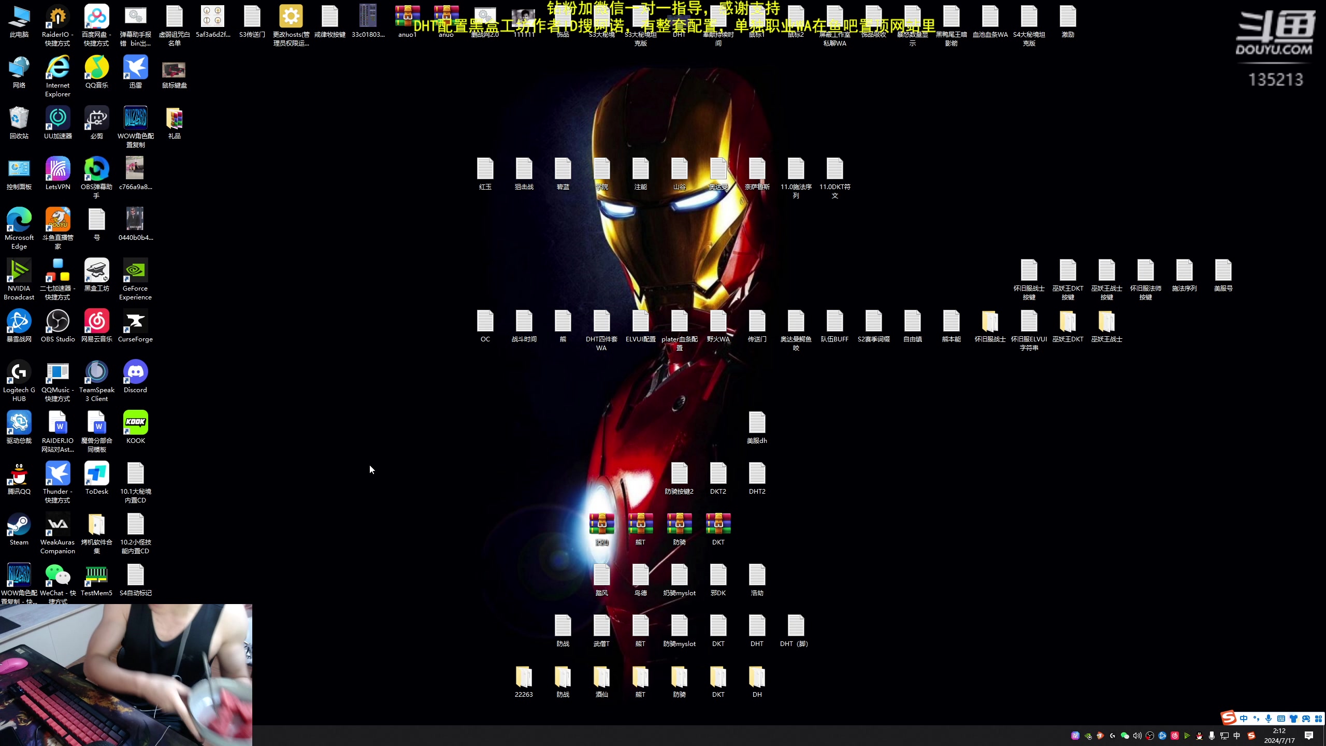This screenshot has width=1326, height=746.
Task: Open the 22263 folder
Action: click(524, 682)
